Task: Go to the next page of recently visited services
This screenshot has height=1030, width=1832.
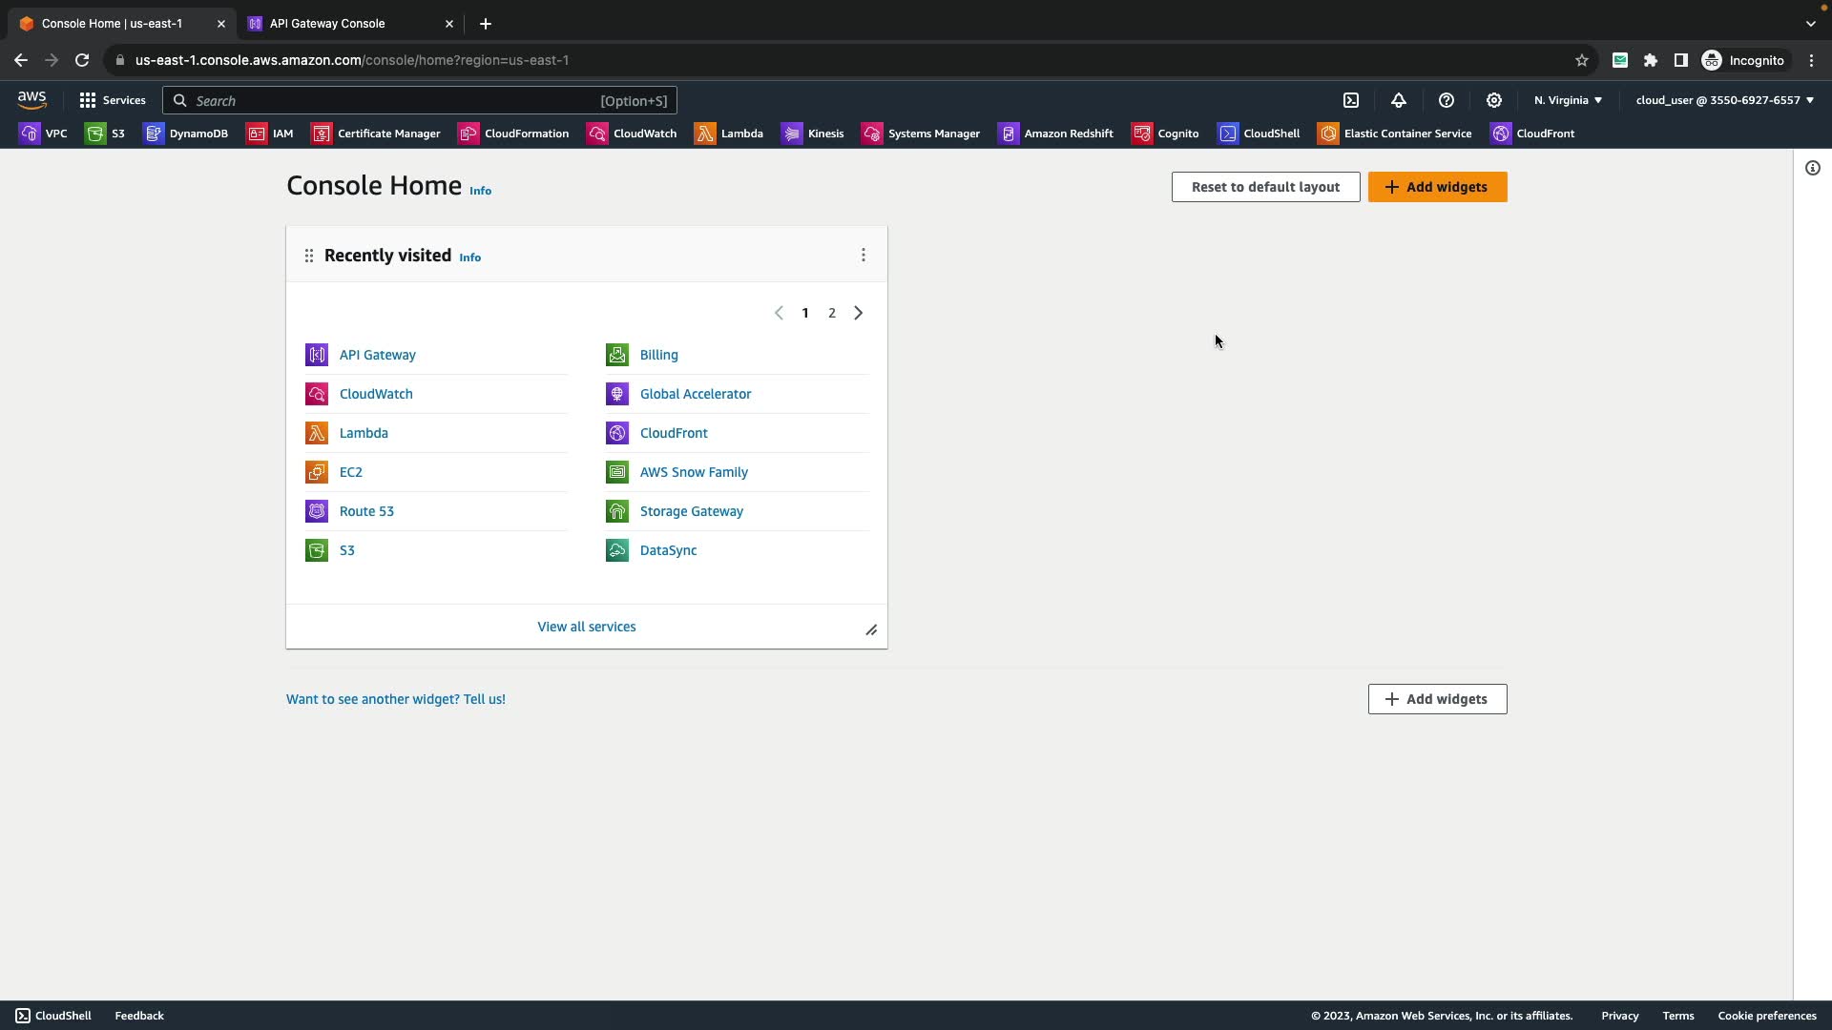Action: [x=859, y=313]
